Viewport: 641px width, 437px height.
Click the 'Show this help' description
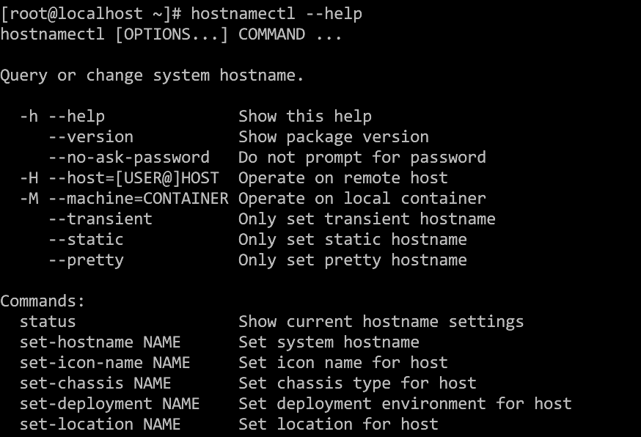[305, 117]
